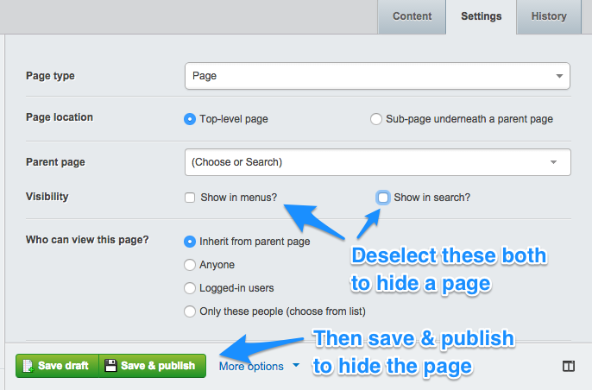The image size is (592, 390).
Task: Click the Save draft button
Action: coord(57,366)
